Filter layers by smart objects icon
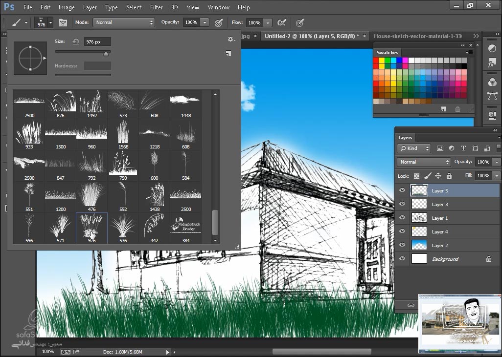Viewport: 502px width, 357px height. 487,148
